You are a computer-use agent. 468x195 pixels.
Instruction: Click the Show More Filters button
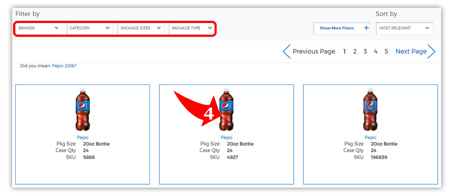pyautogui.click(x=341, y=28)
